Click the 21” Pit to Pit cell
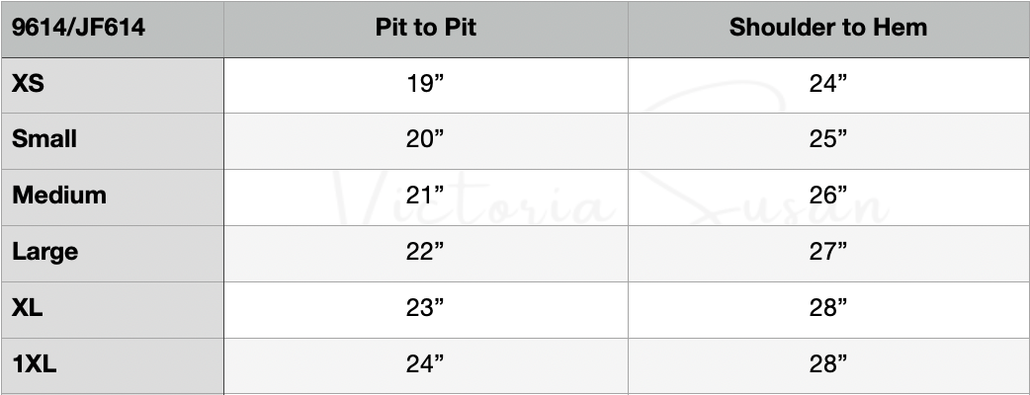 426,196
